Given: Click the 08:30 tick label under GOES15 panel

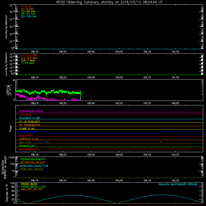Looking at the screenshot, I should coord(63,103).
